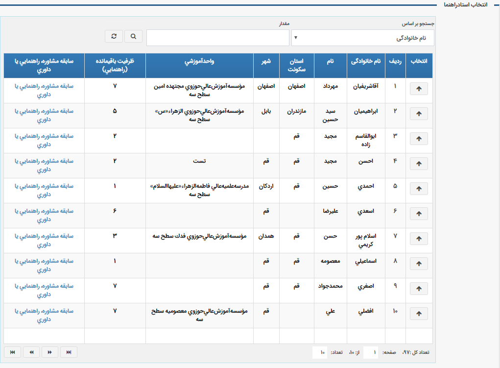Image resolution: width=500 pixels, height=368 pixels.
Task: Click the صفحه page number input
Action: pyautogui.click(x=371, y=352)
